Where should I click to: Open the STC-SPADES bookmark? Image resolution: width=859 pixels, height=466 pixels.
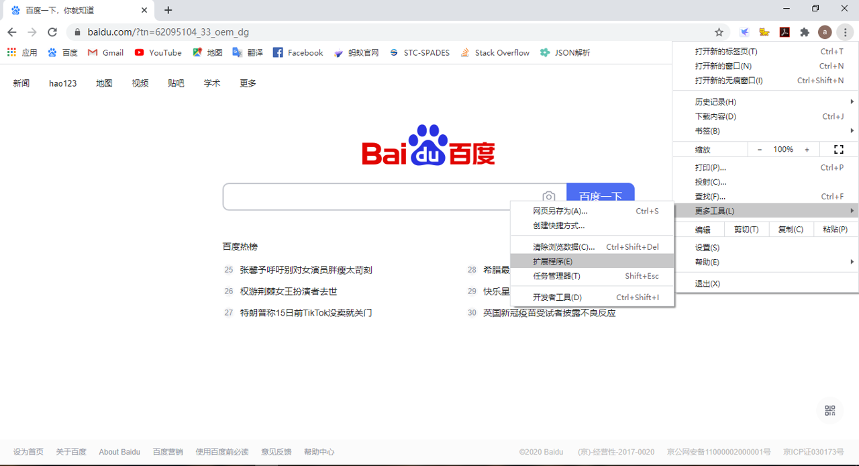pos(419,52)
